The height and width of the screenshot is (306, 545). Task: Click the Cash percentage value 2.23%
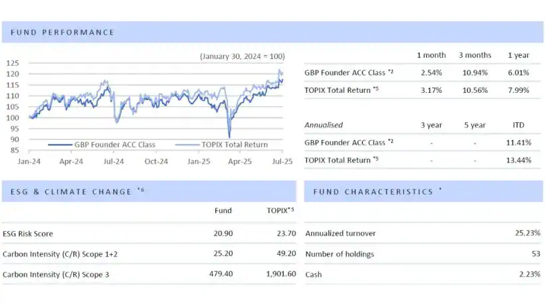tap(528, 273)
